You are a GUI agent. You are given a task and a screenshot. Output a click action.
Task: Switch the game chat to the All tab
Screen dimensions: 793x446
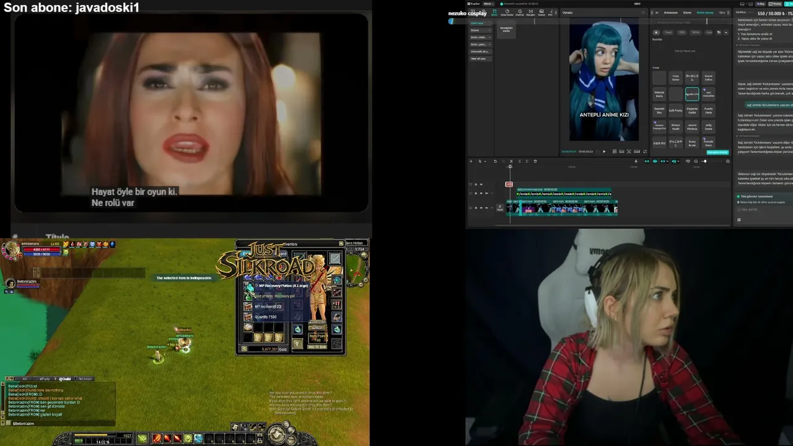click(x=25, y=378)
